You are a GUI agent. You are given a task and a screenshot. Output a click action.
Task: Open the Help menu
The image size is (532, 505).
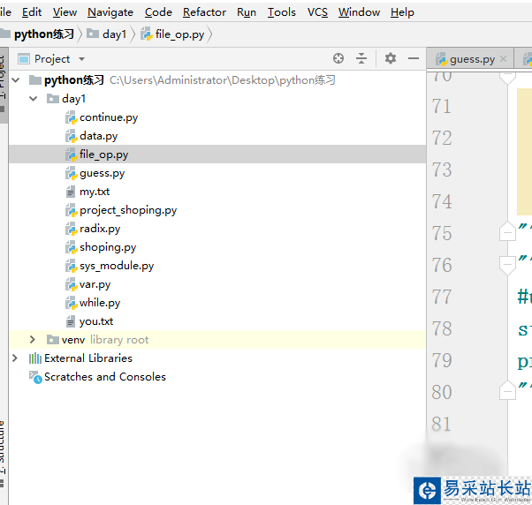click(x=402, y=12)
